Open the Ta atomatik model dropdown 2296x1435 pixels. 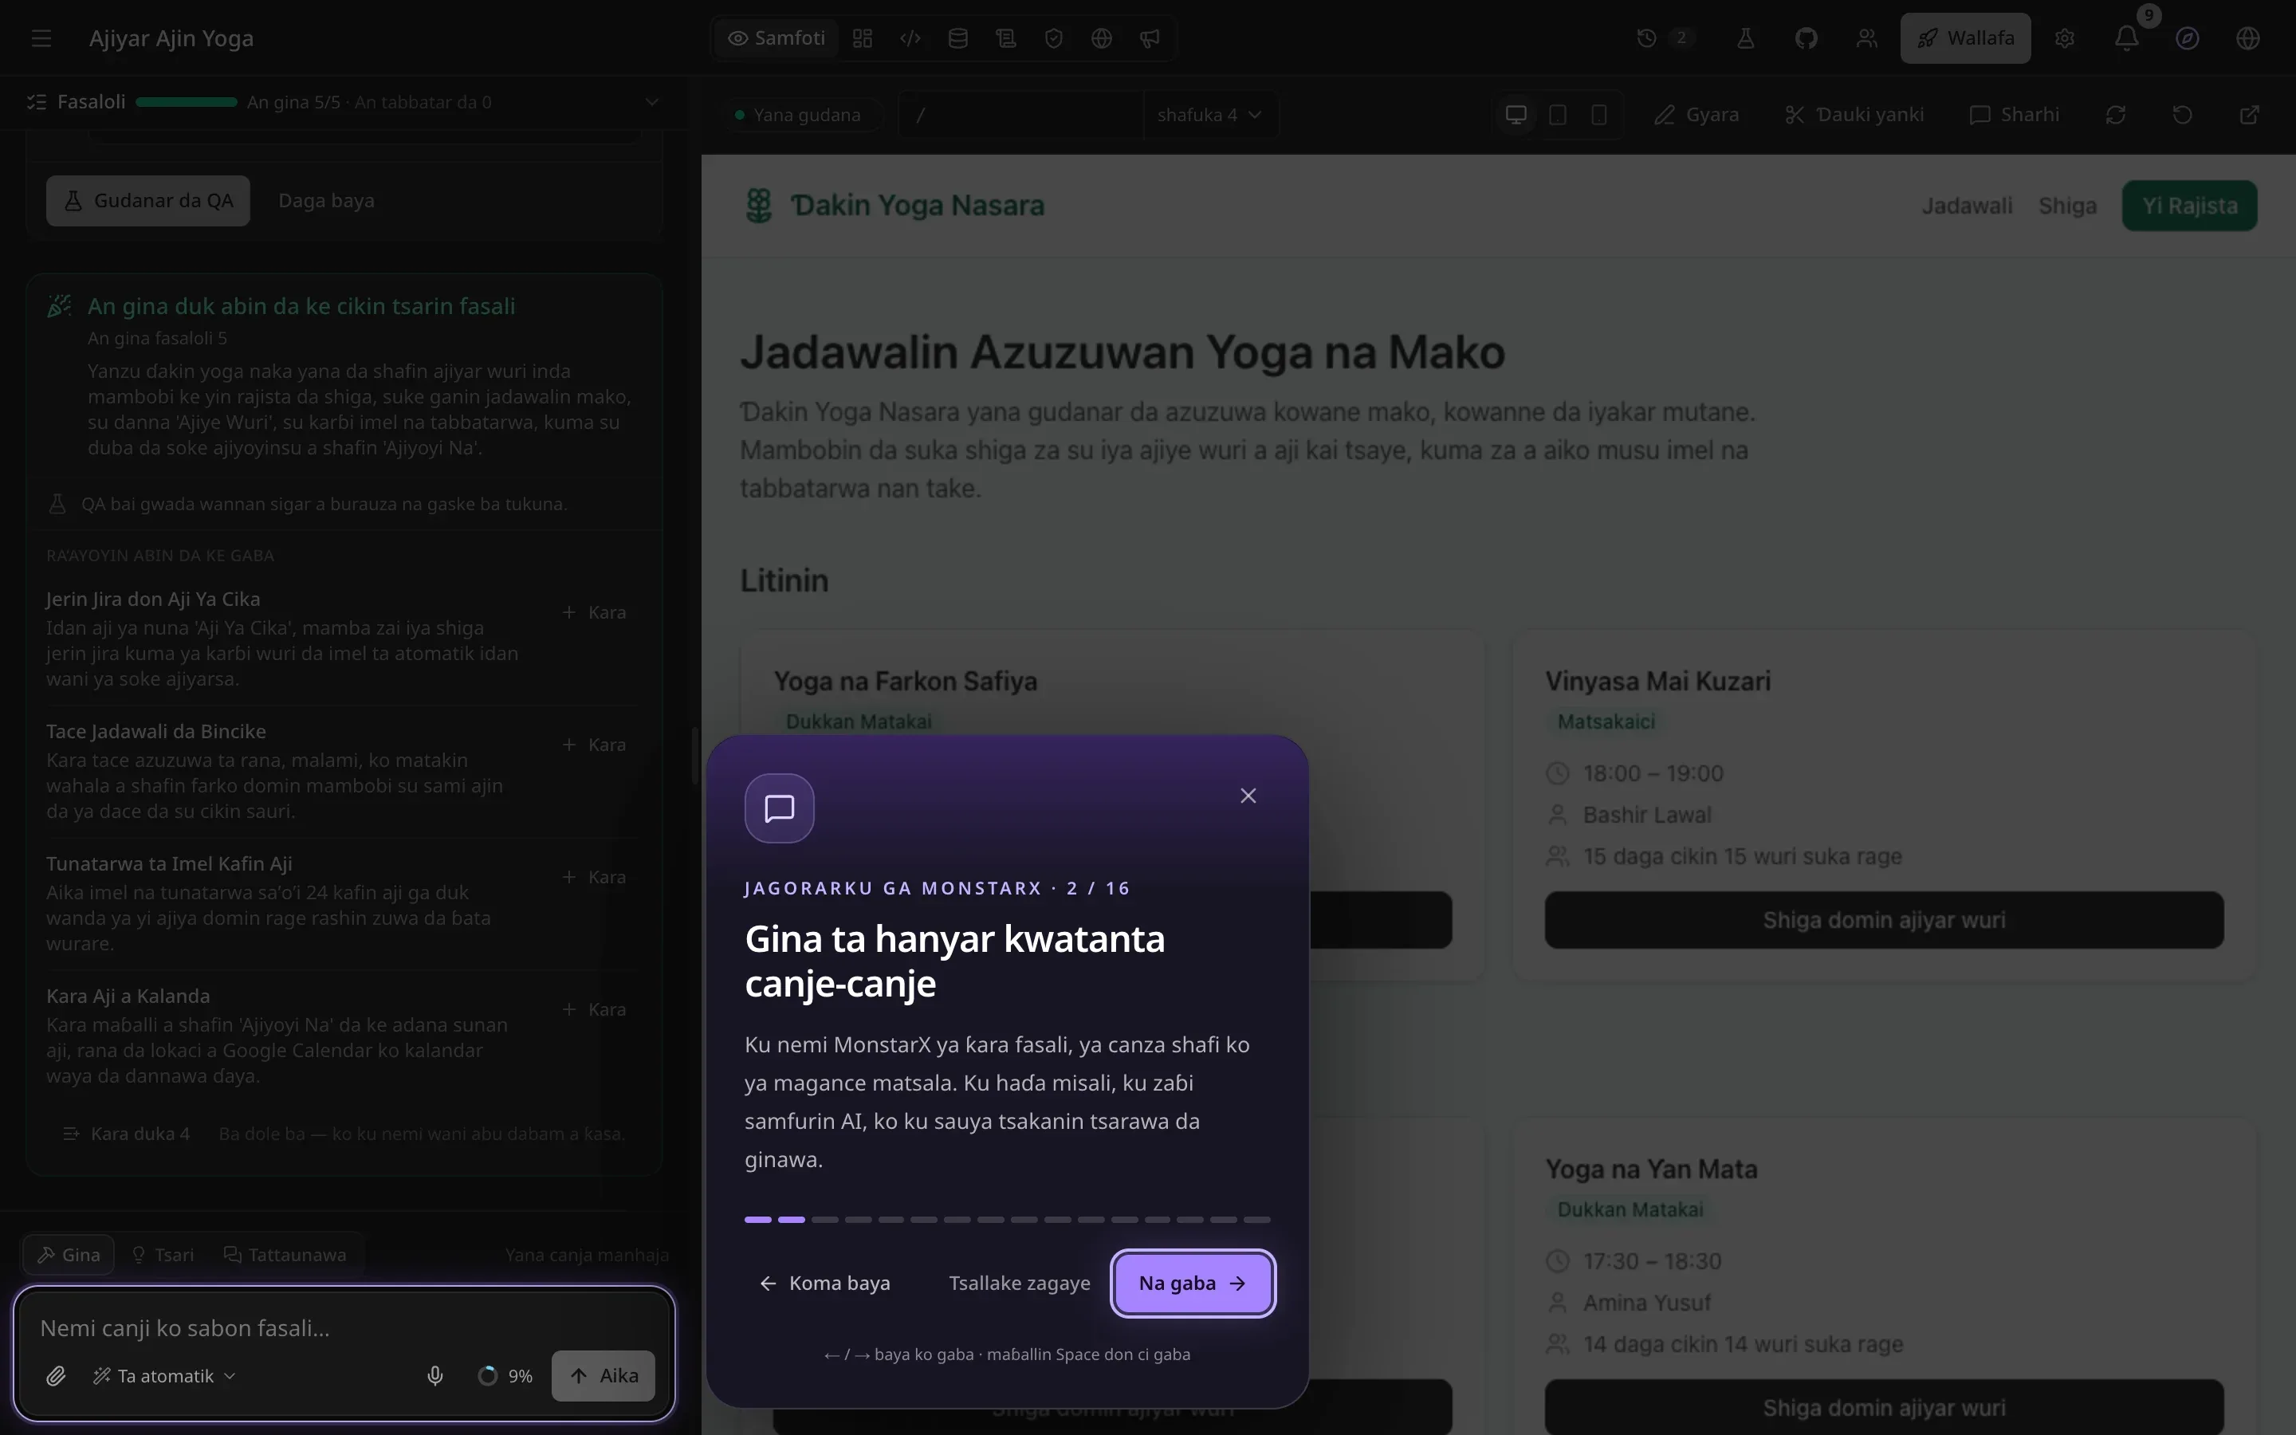pos(163,1375)
